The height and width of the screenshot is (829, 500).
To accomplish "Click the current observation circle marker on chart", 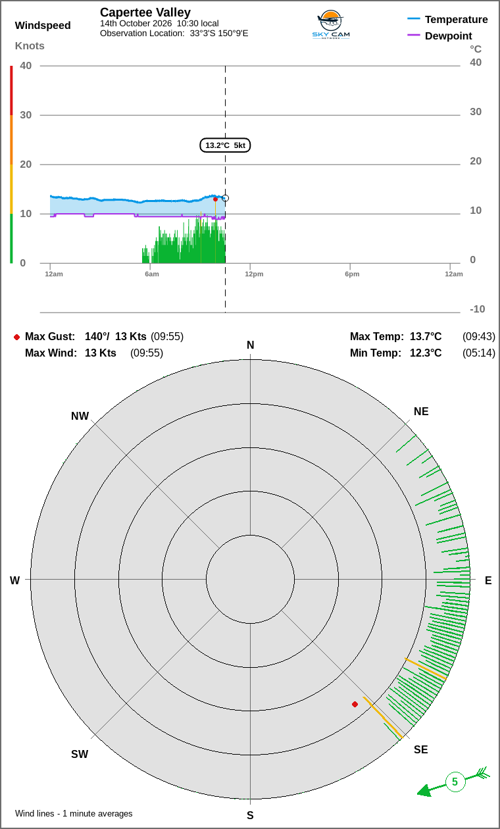I will tap(226, 198).
